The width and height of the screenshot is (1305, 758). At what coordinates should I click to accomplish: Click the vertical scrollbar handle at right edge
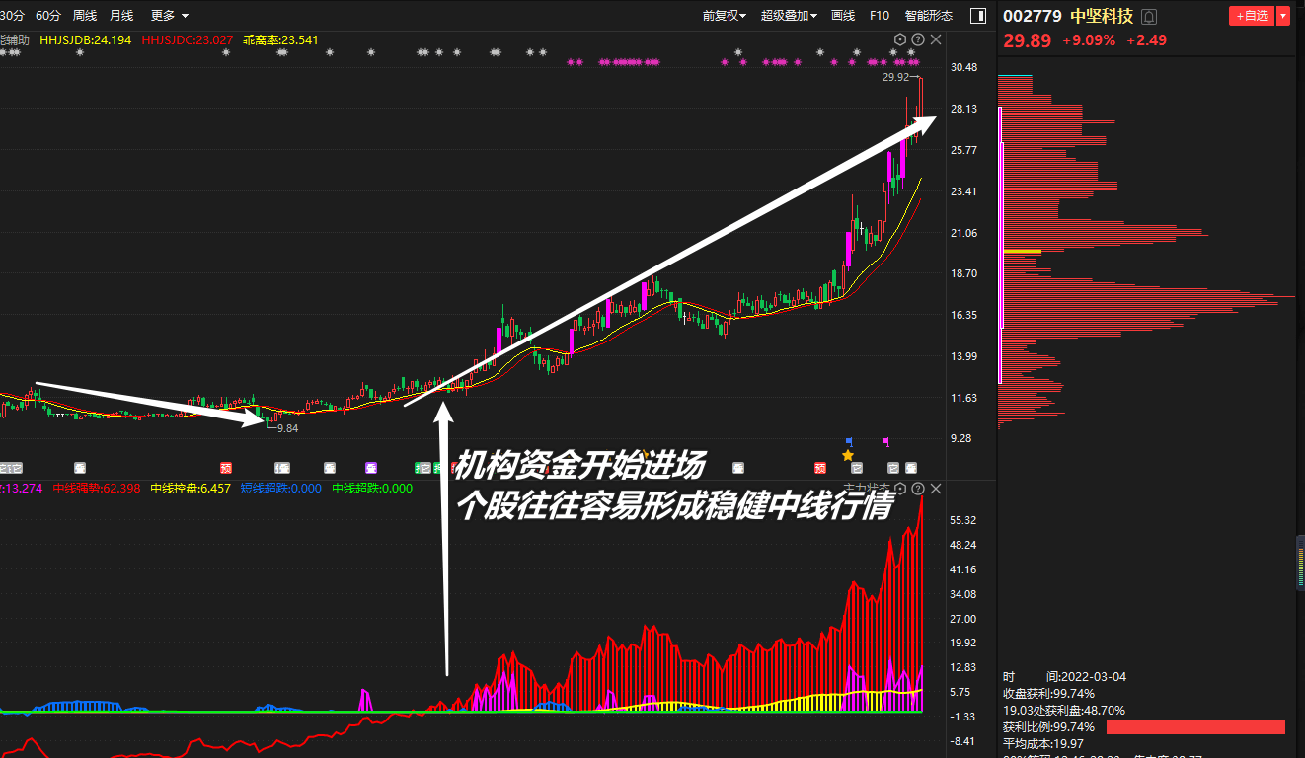click(x=1300, y=563)
